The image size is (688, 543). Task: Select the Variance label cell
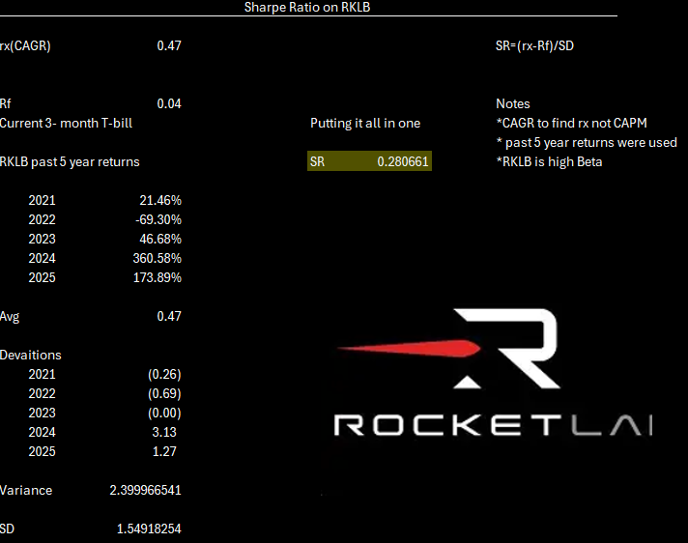[26, 490]
